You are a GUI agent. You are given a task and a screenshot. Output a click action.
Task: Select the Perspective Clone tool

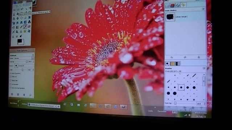29,31
